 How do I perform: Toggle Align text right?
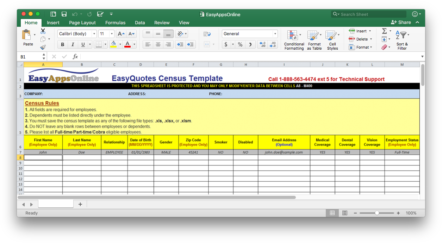[168, 44]
